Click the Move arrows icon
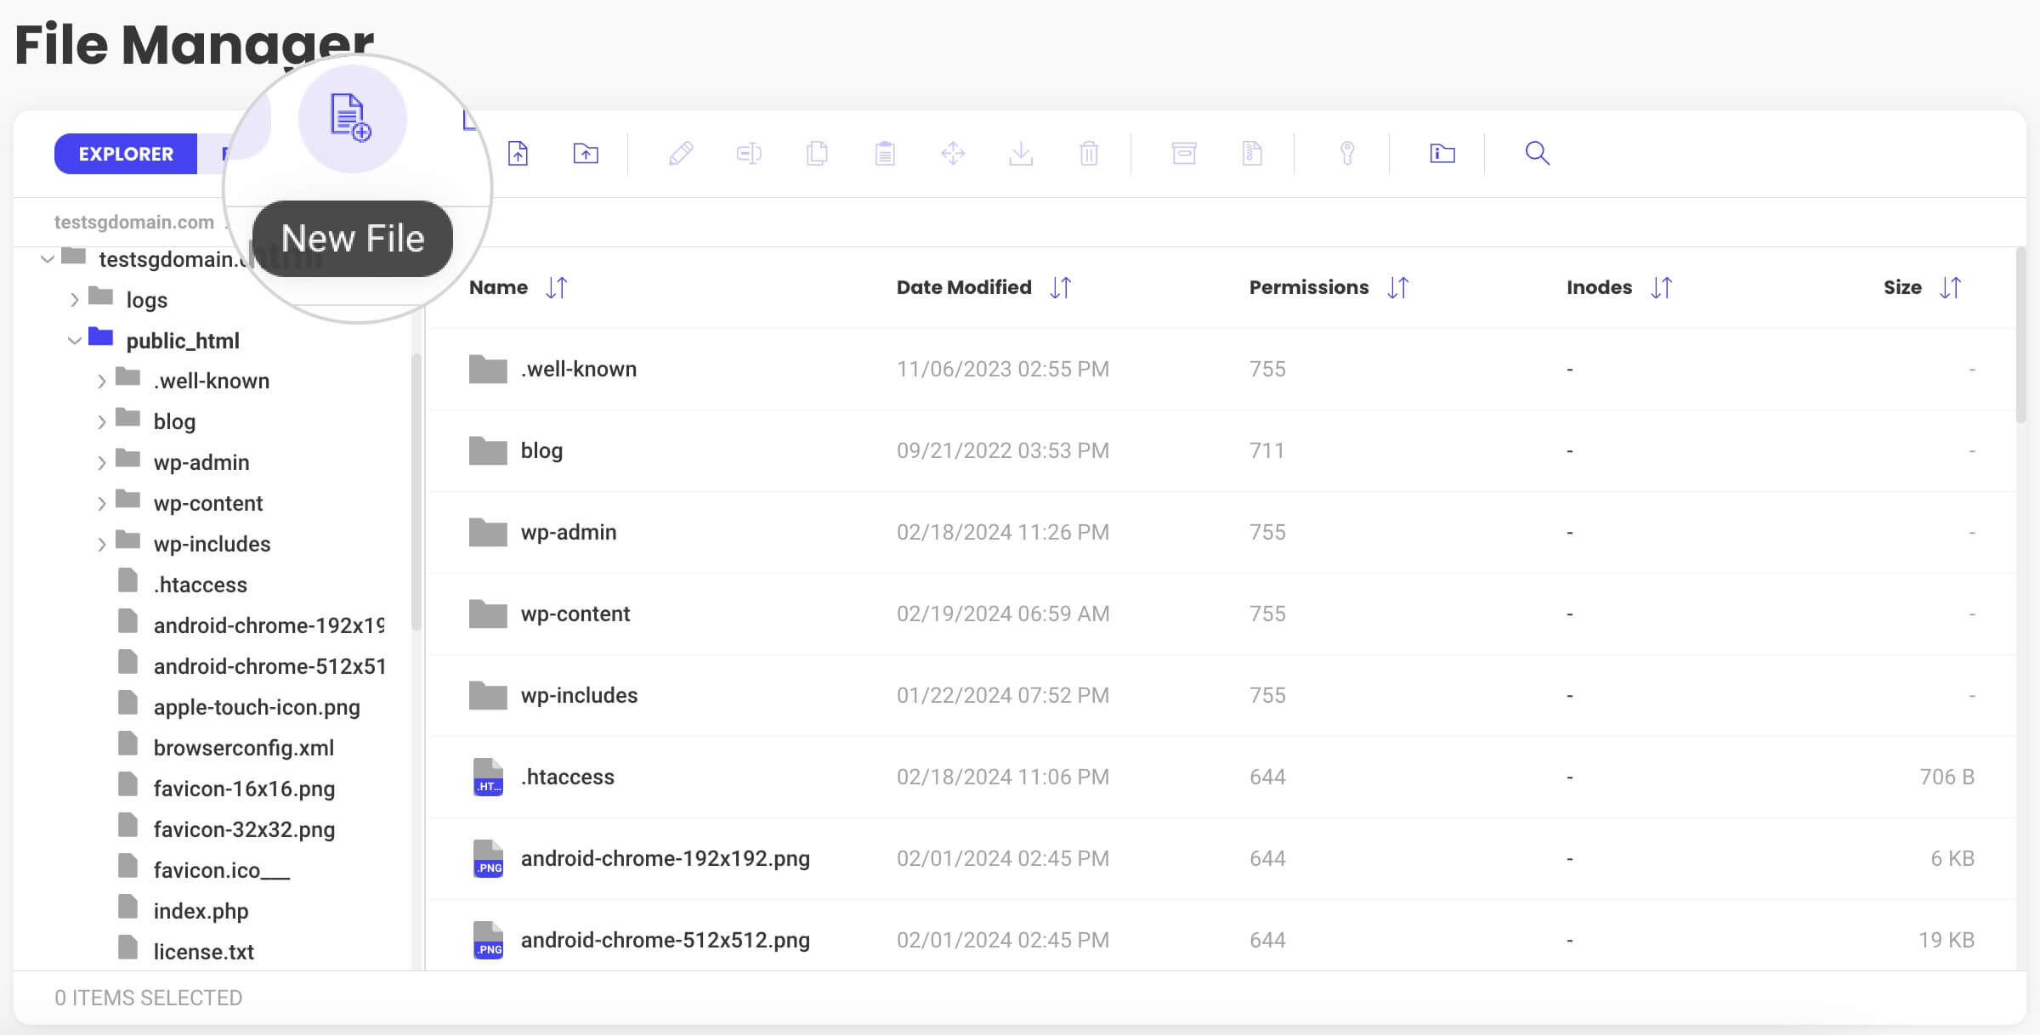Image resolution: width=2040 pixels, height=1035 pixels. tap(953, 154)
